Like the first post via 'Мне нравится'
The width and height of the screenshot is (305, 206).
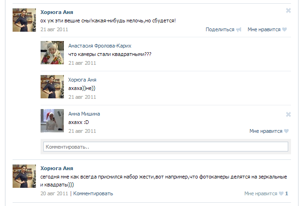click(264, 29)
